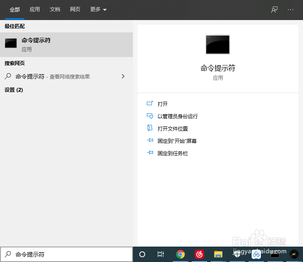Click the magnifier icon beside web result

pos(8,76)
